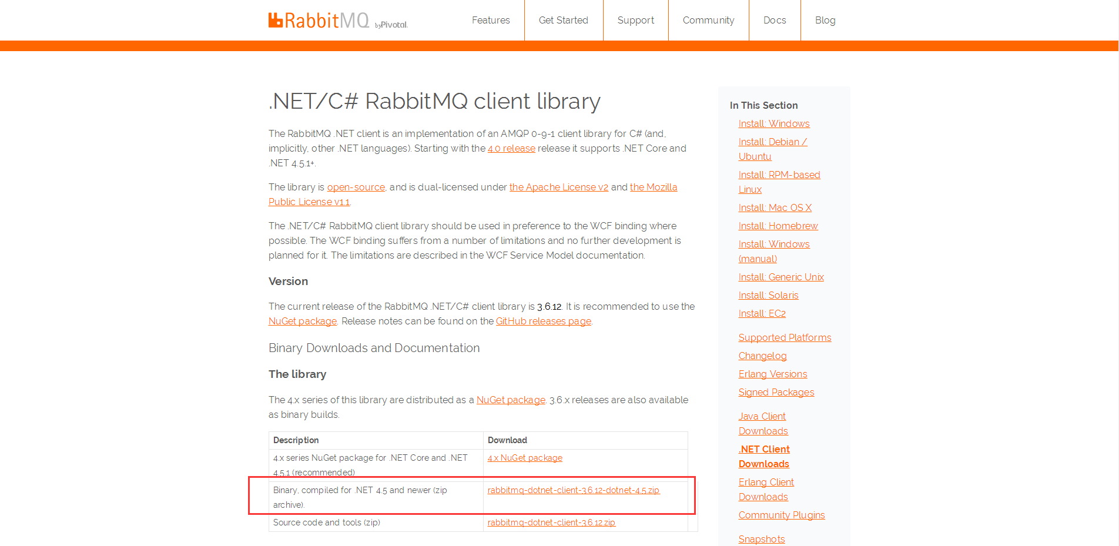
Task: Open .NET Client Downloads sidebar link
Action: pos(764,457)
